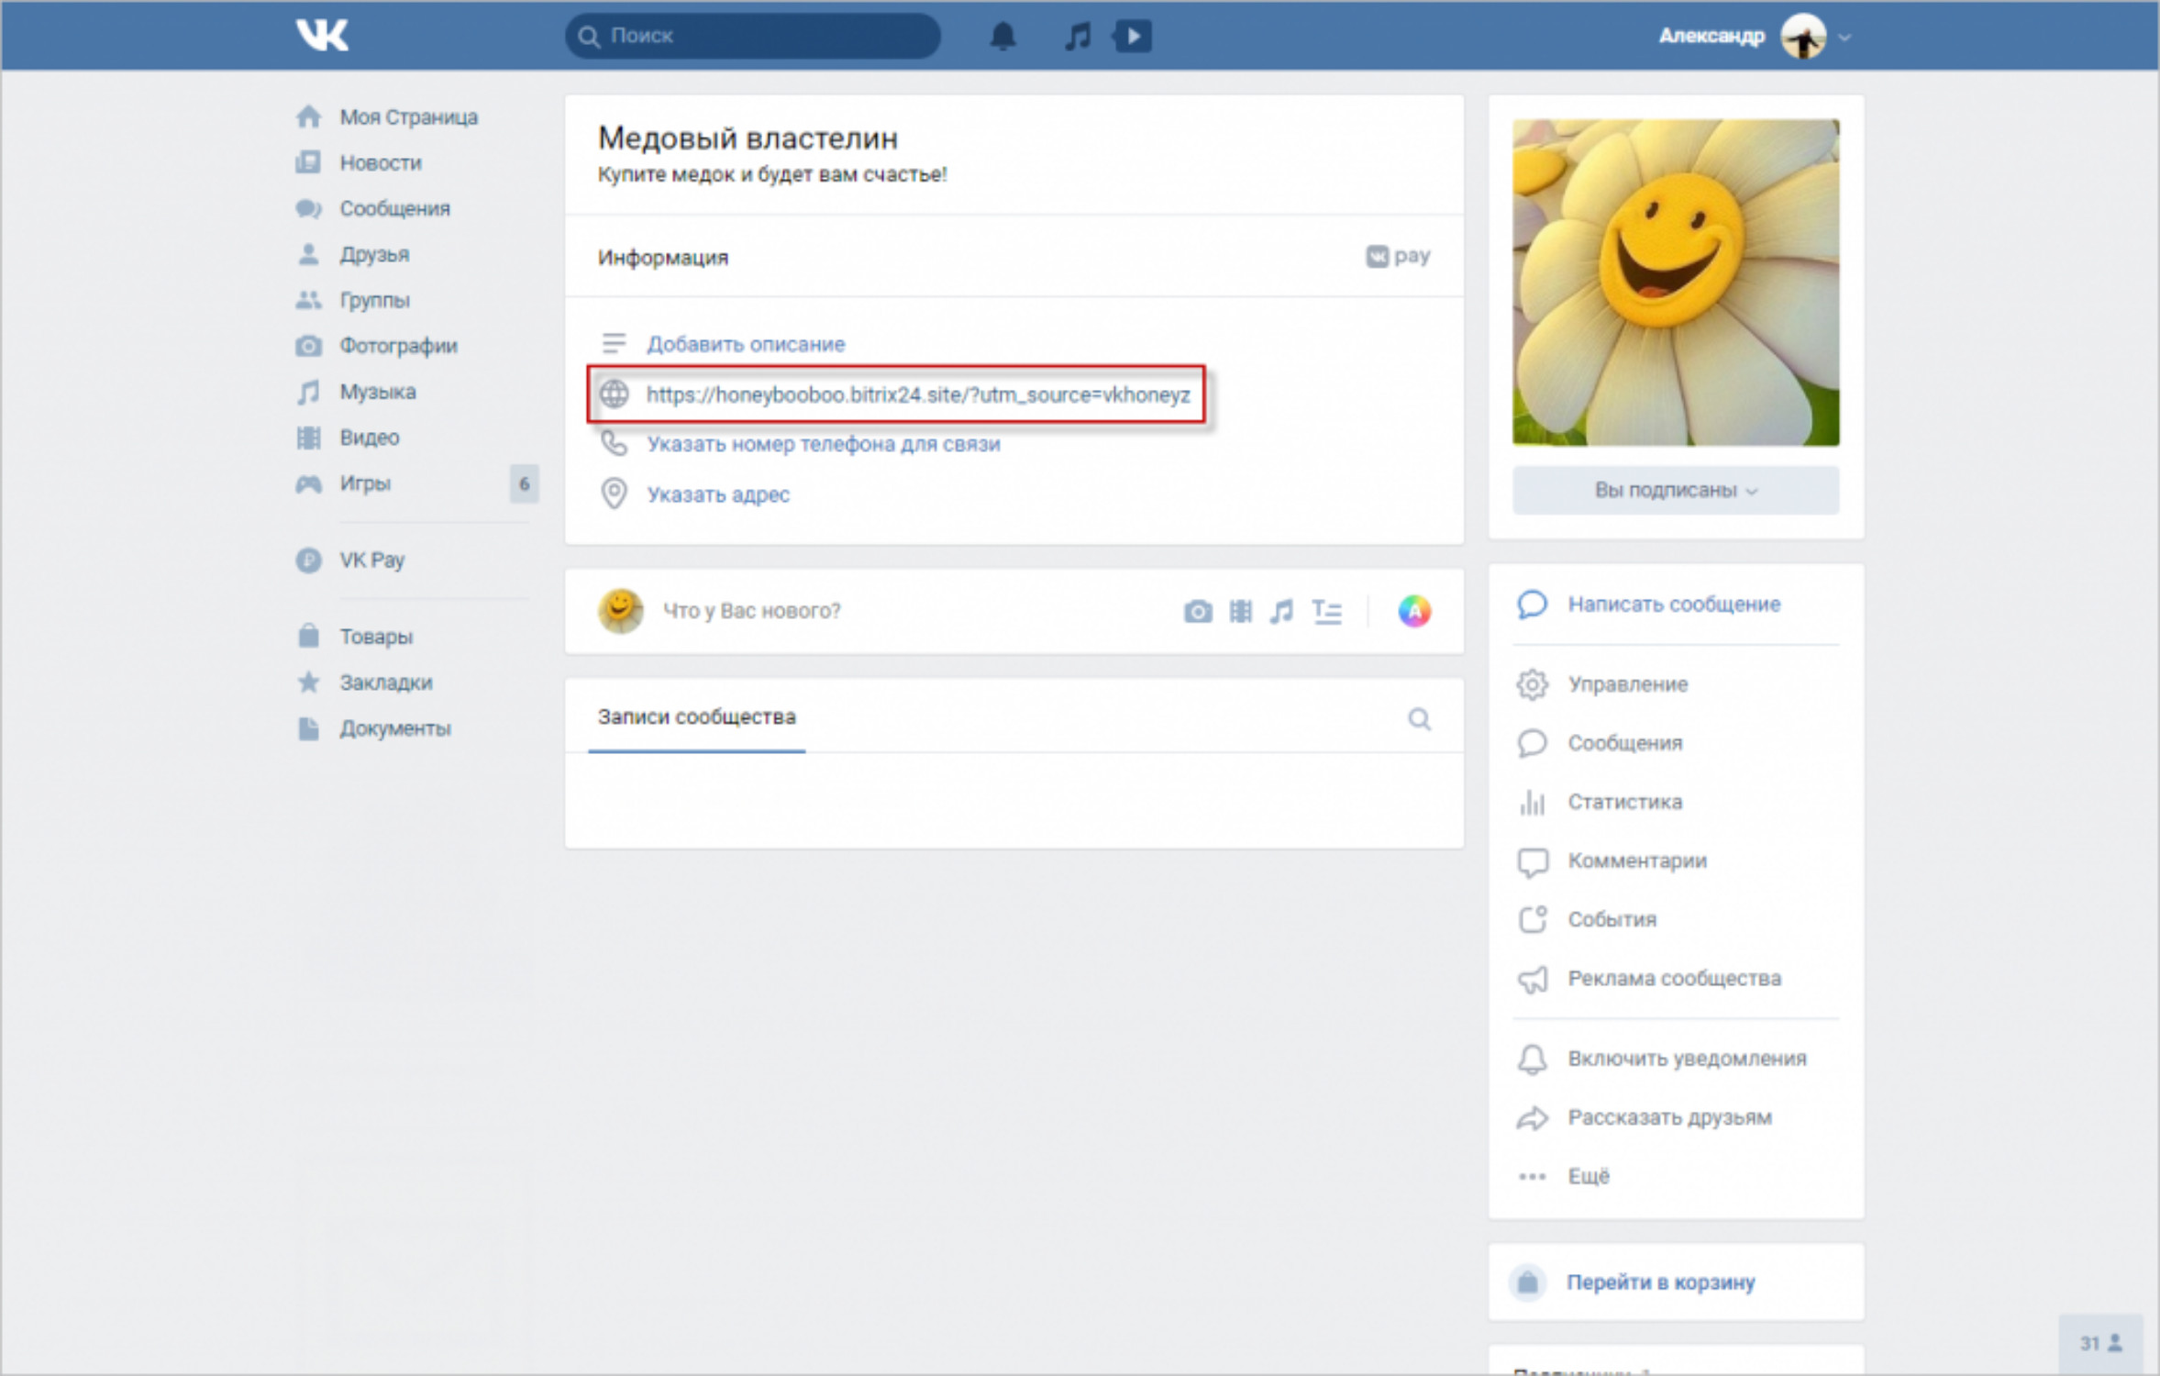Expand the Вы подписаны dropdown

coord(1675,491)
